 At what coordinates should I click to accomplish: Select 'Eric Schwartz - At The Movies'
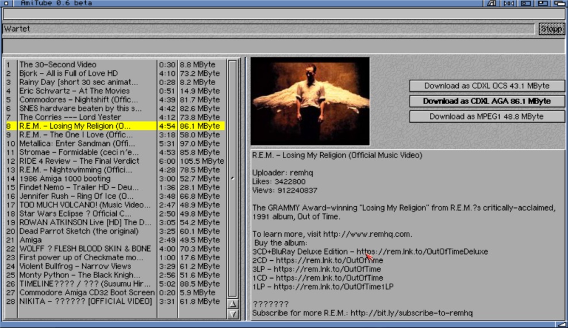115,91
